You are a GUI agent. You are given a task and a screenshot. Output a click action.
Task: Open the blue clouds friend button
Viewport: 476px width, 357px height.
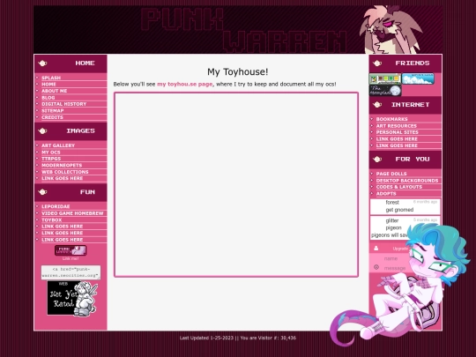click(x=418, y=79)
